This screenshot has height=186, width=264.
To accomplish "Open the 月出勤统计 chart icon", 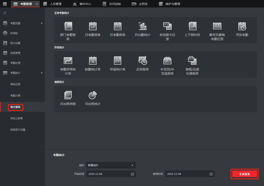I will (142, 26).
